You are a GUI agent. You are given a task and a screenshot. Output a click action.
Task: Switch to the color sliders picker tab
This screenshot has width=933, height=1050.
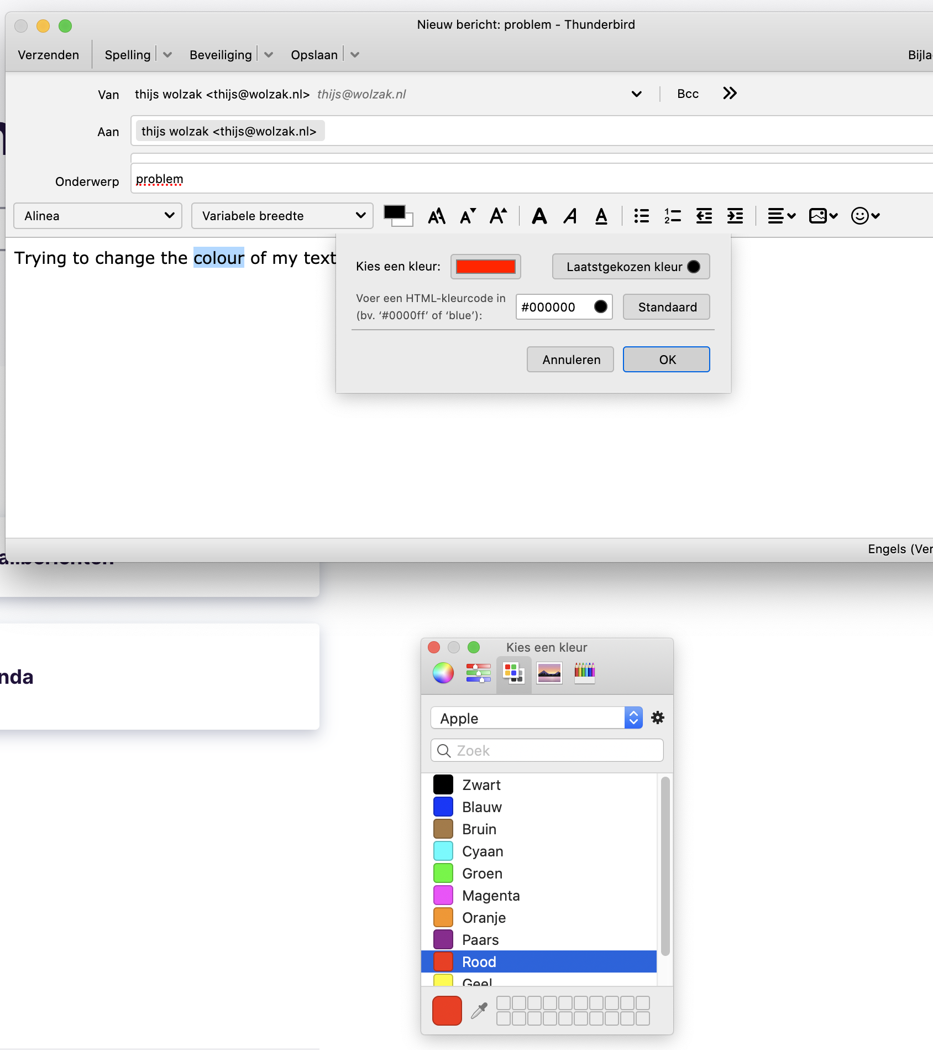[x=479, y=673]
